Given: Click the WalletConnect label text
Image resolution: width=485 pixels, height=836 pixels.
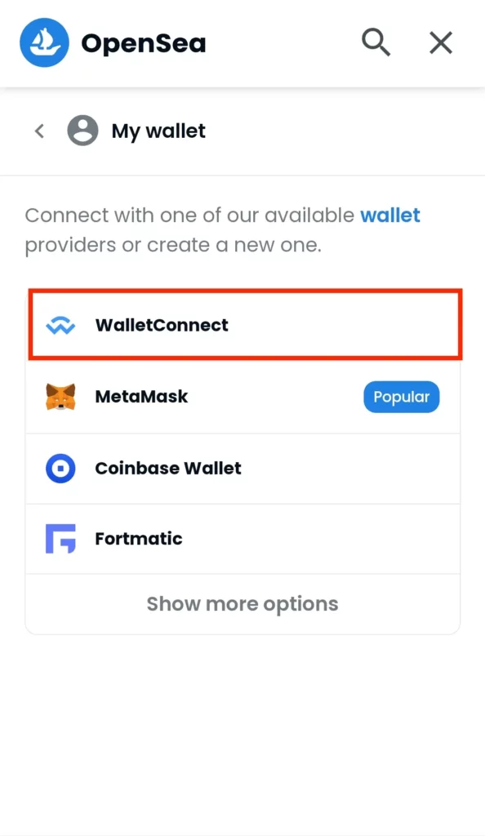Looking at the screenshot, I should pyautogui.click(x=162, y=325).
